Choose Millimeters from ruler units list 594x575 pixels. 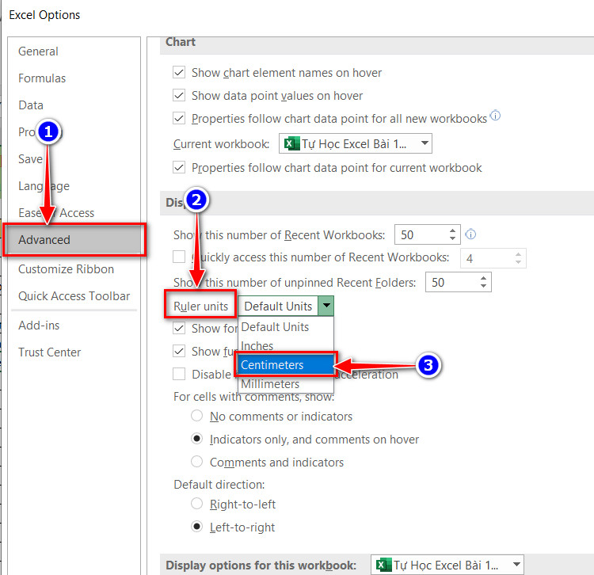[286, 384]
